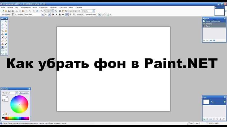Viewport: 227px width, 127px height.
Task: Click the Zoom Out magnifier in the toolbar
Action: point(41,11)
